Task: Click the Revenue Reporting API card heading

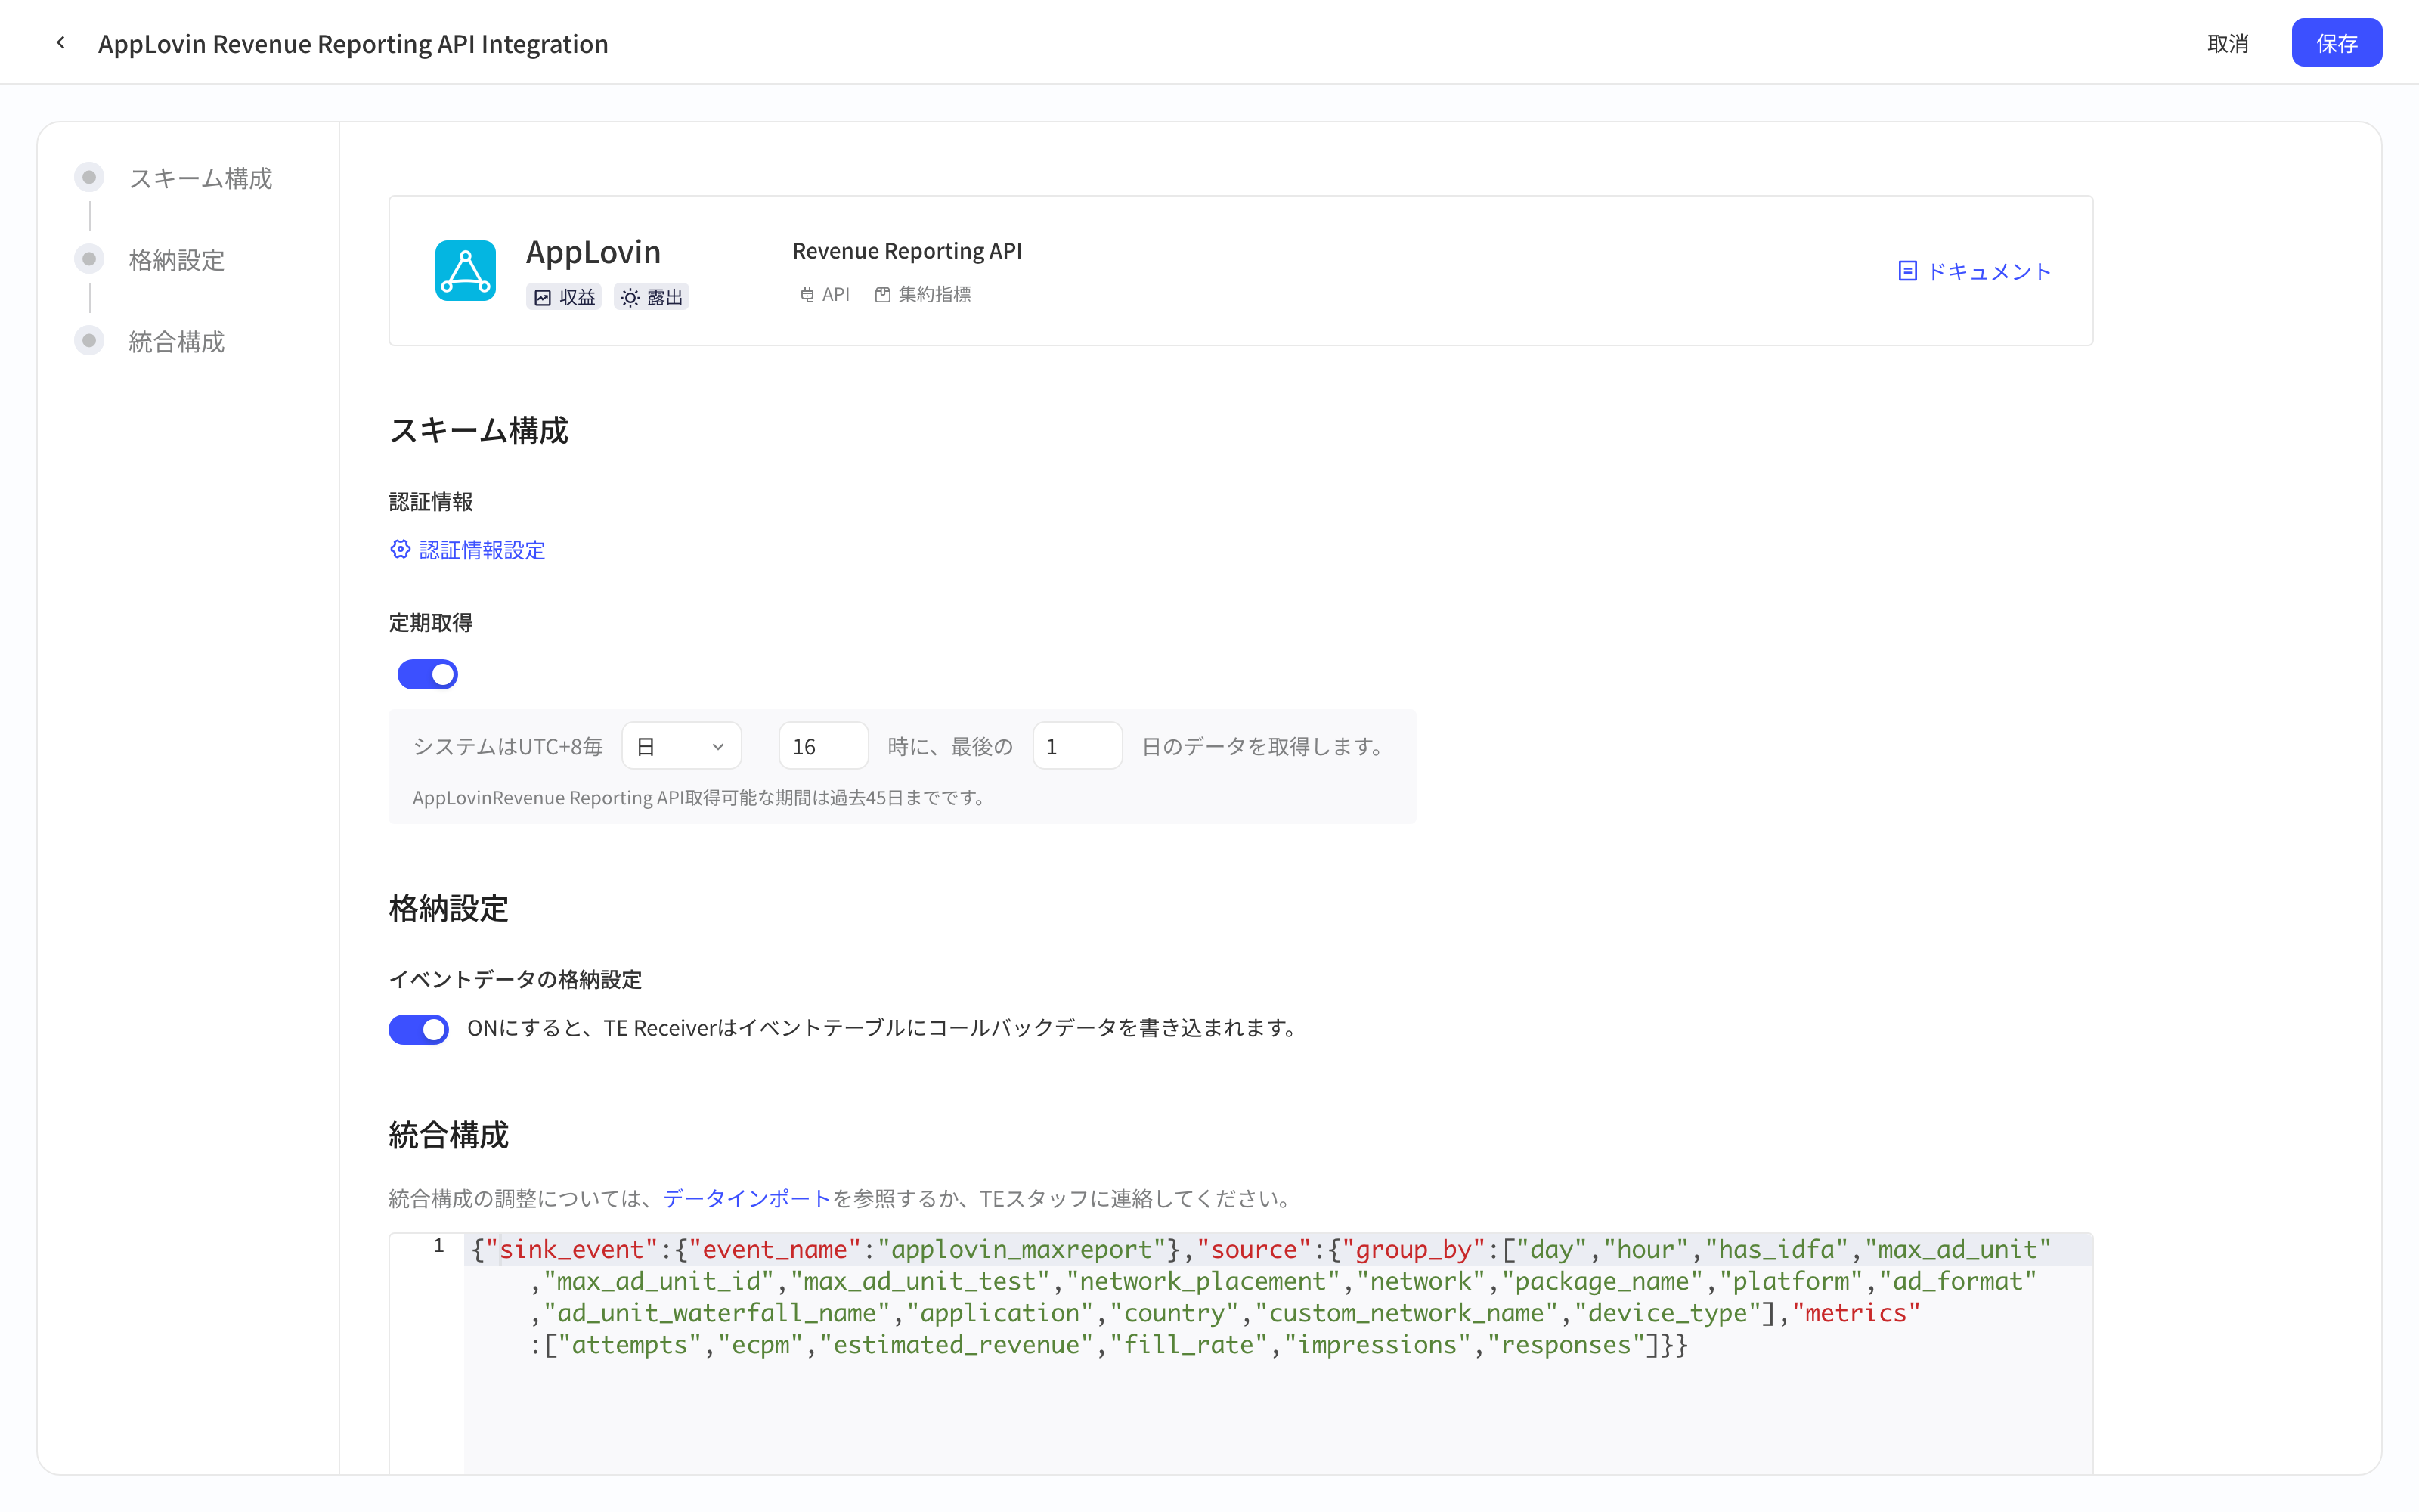Action: (x=906, y=250)
